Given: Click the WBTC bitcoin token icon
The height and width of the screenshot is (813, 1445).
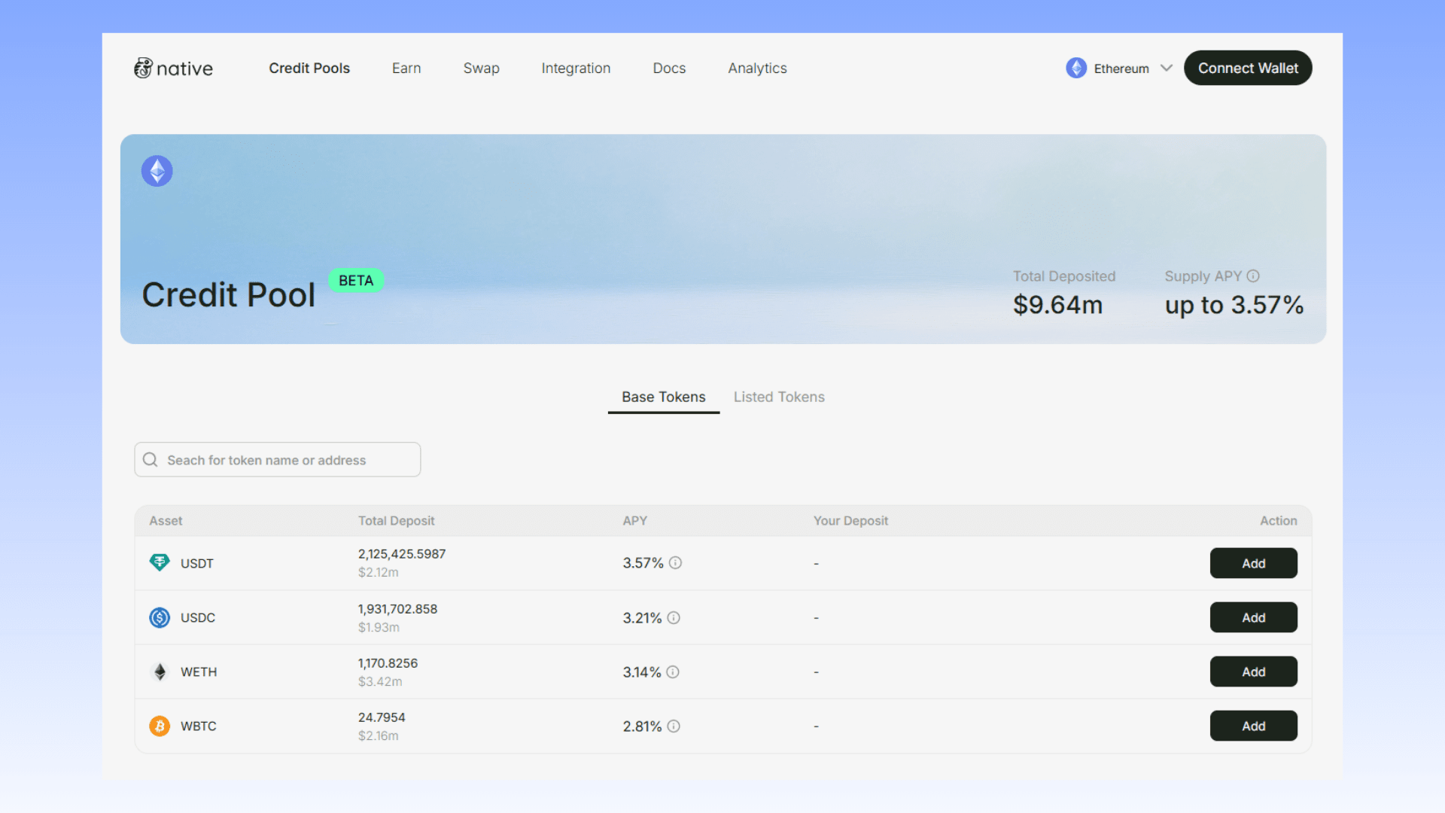Looking at the screenshot, I should (x=160, y=726).
